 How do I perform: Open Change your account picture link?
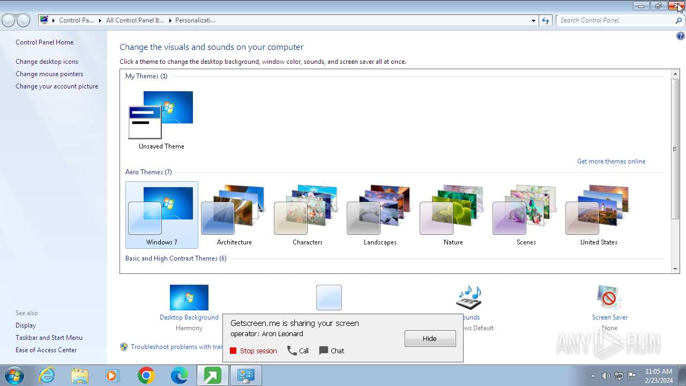(x=57, y=86)
